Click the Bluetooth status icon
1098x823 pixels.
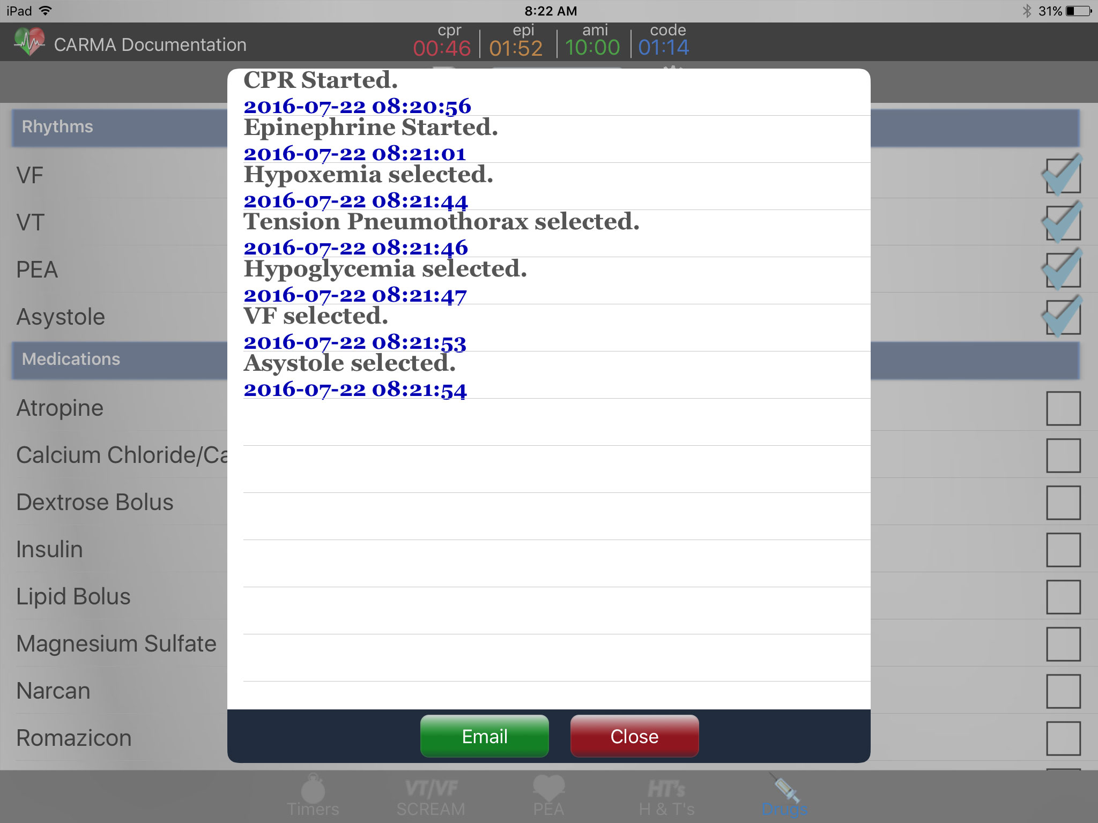pos(1027,11)
